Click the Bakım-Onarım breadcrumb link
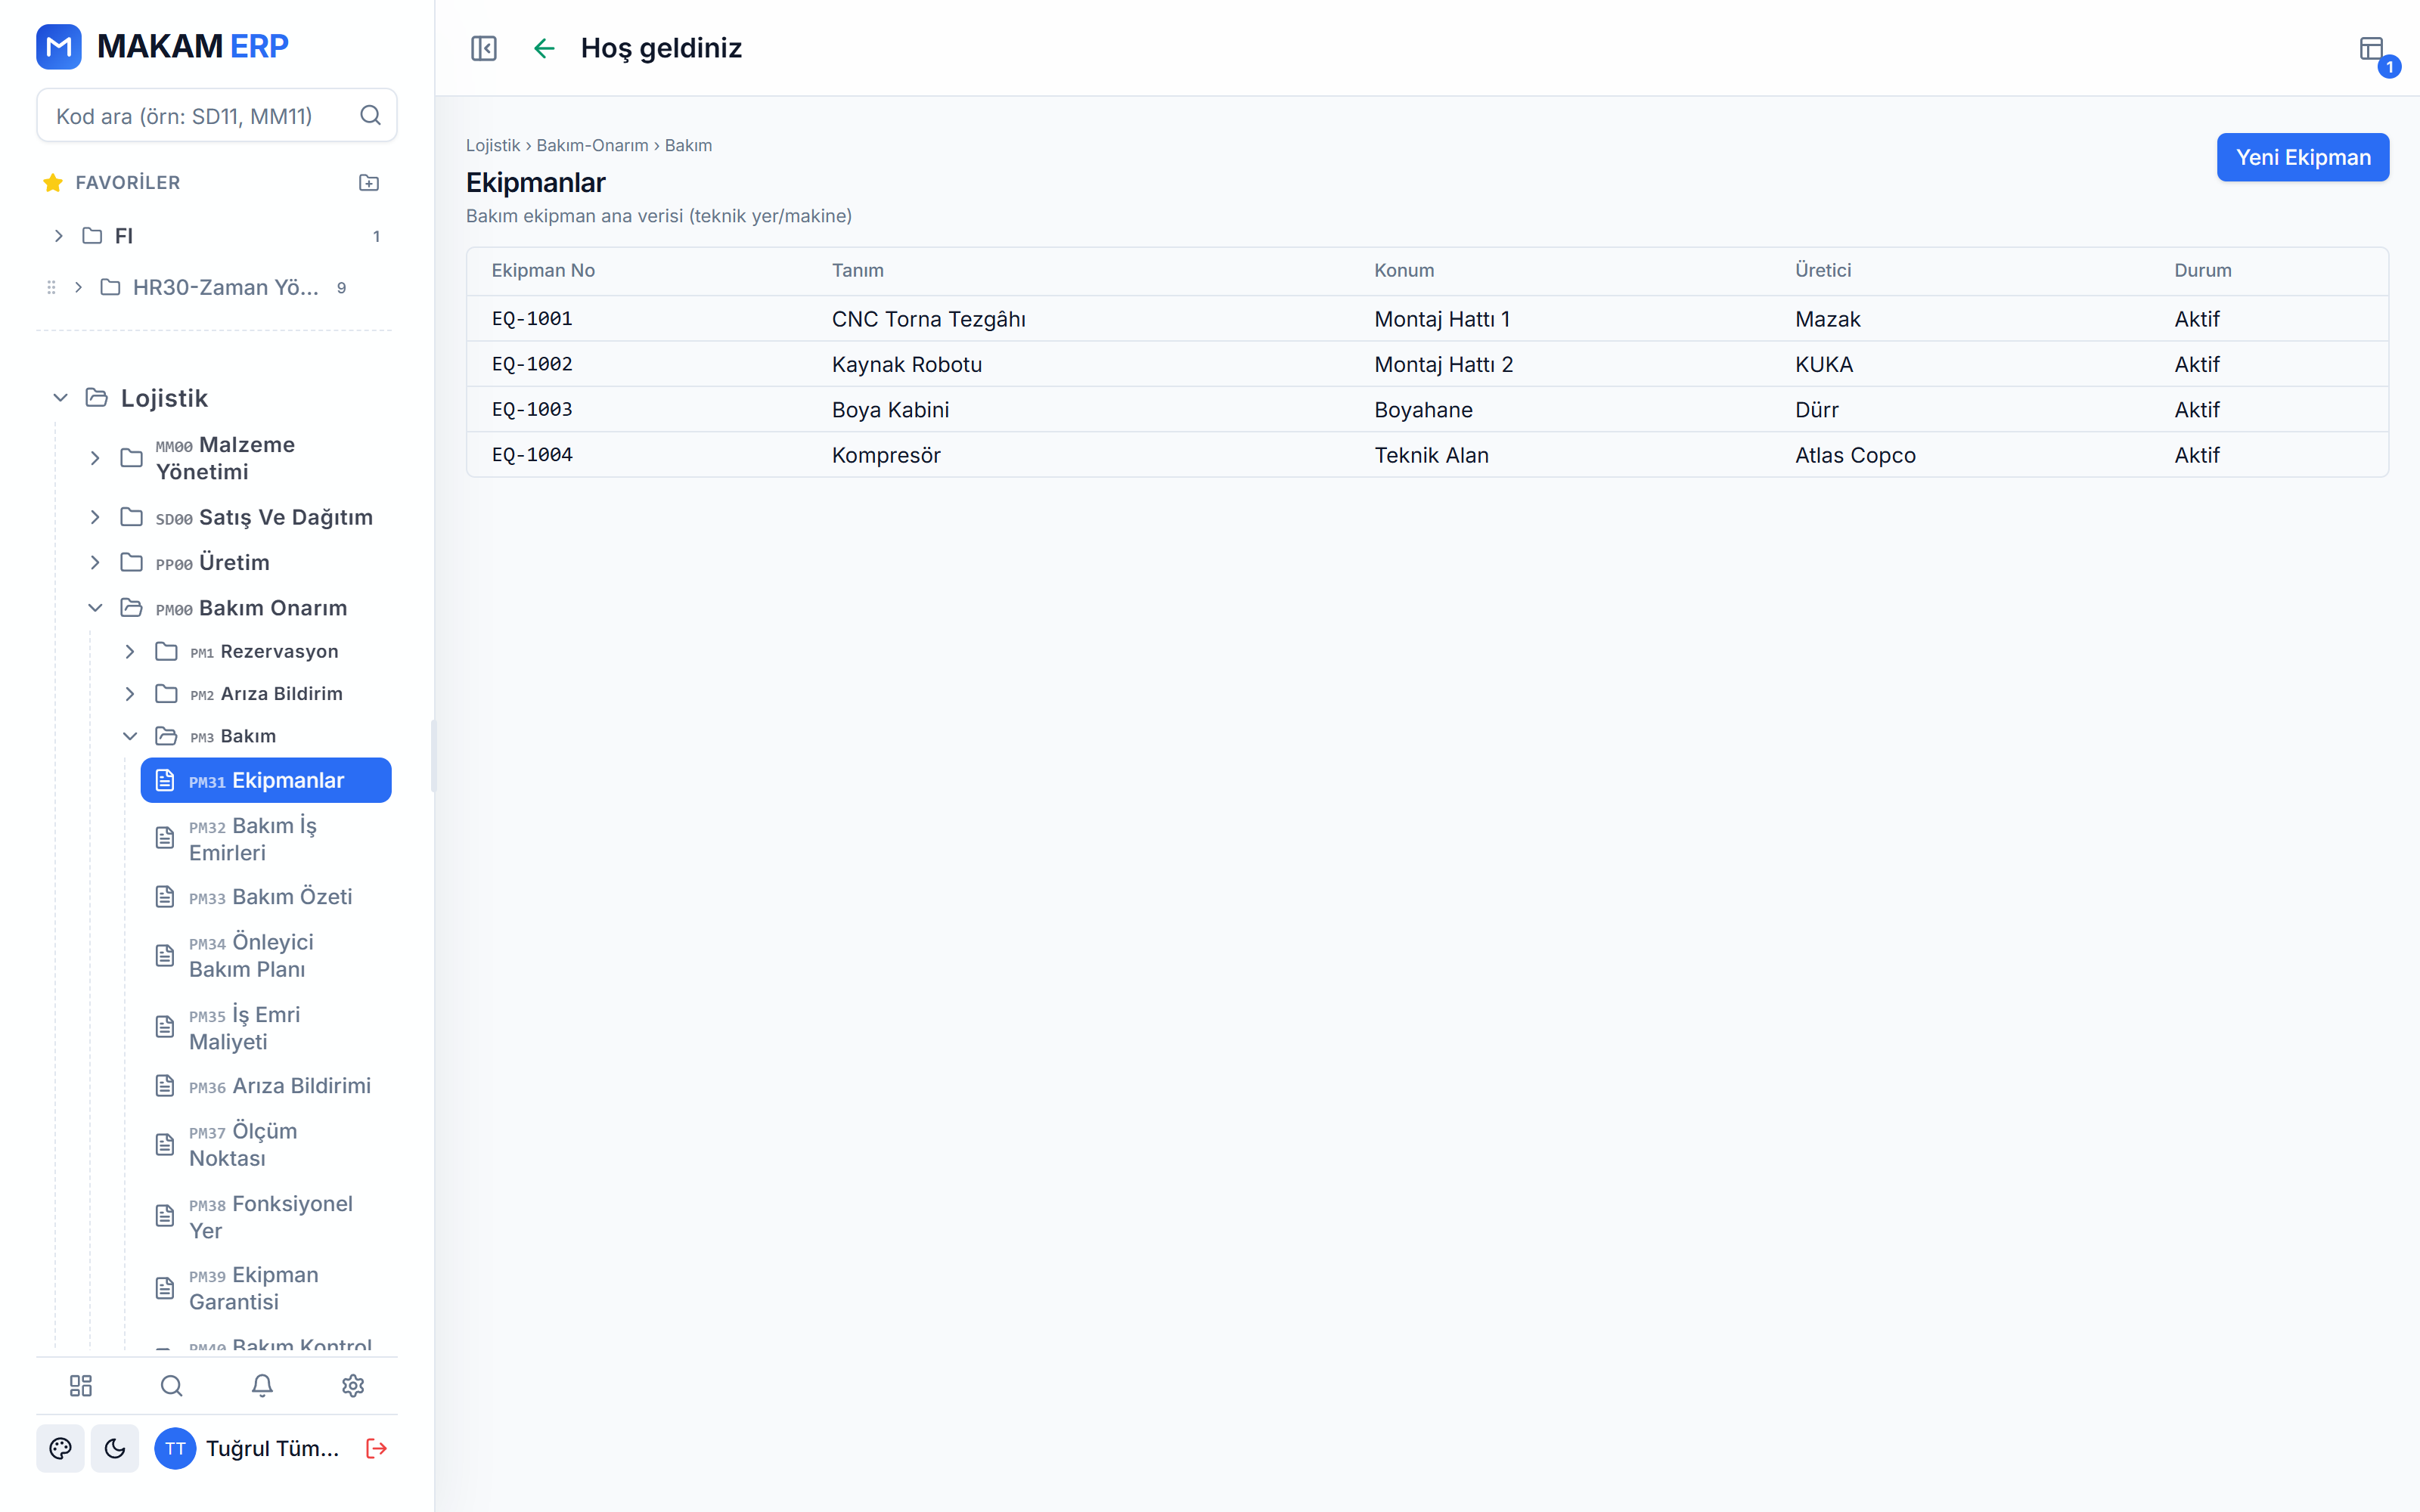 (x=592, y=145)
